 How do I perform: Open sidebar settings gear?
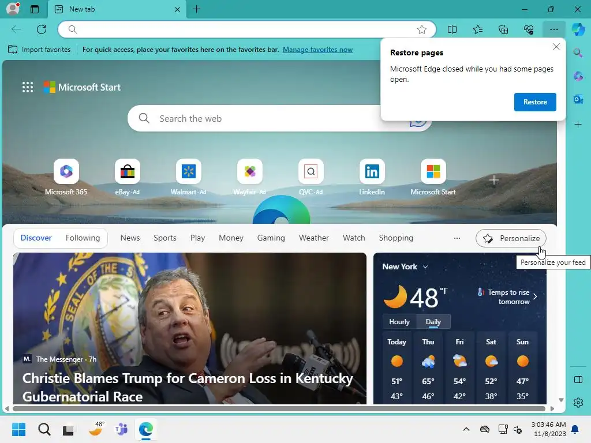pyautogui.click(x=578, y=403)
